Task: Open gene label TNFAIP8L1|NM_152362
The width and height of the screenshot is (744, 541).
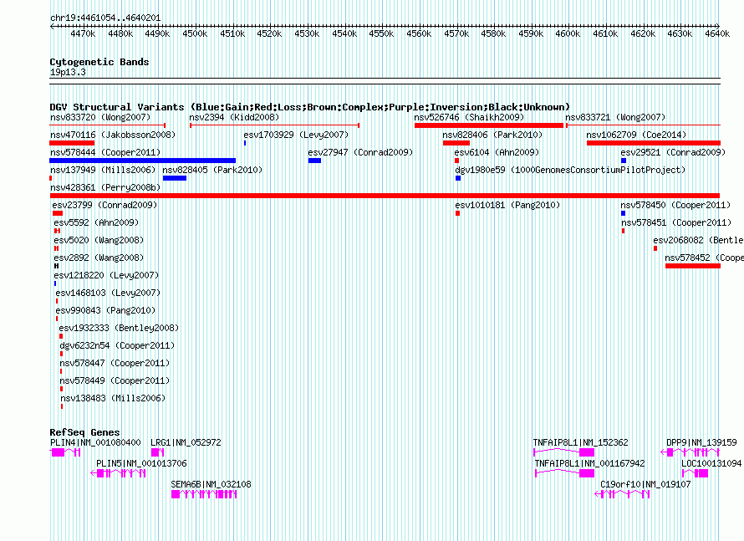Action: 580,442
